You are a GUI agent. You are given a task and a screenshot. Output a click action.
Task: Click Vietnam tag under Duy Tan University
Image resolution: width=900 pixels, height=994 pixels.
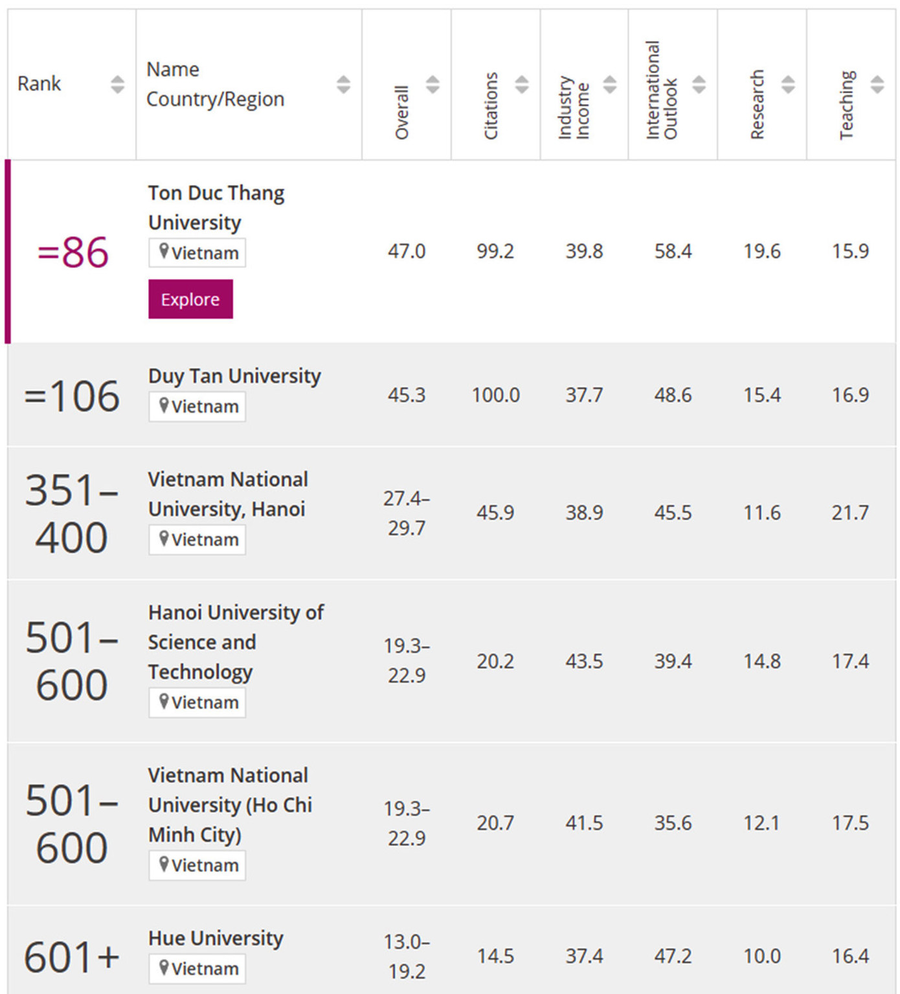click(197, 407)
